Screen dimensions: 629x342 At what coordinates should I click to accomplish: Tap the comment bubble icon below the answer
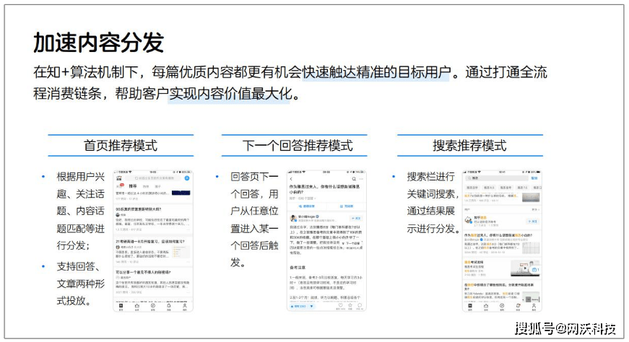pyautogui.click(x=360, y=305)
